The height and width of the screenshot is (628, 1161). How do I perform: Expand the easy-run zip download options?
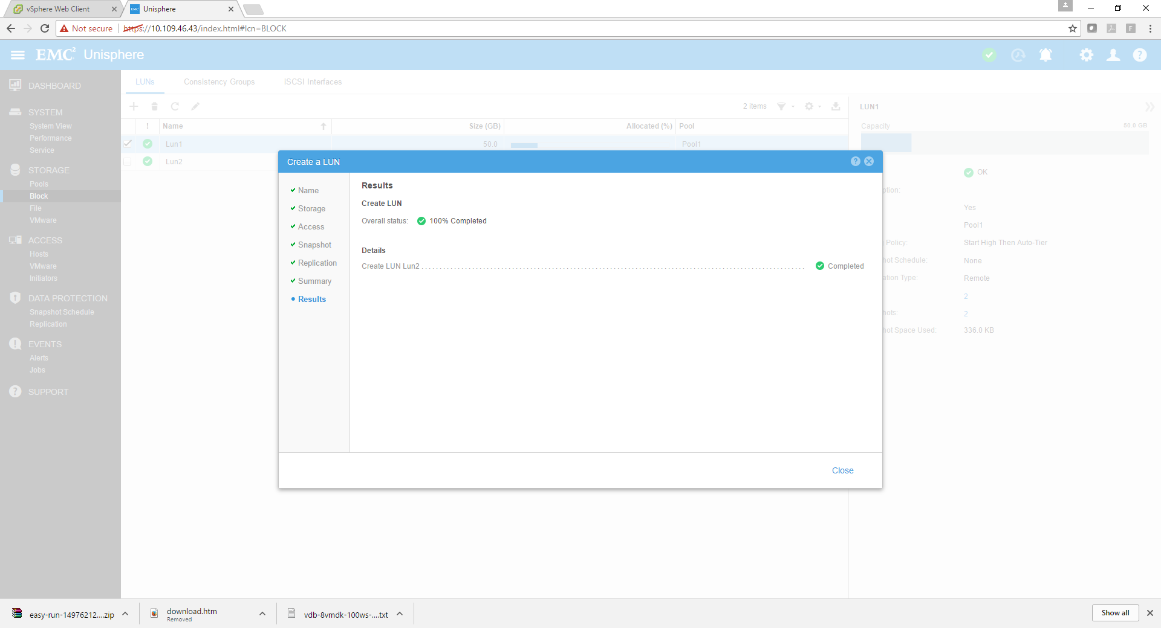tap(125, 614)
